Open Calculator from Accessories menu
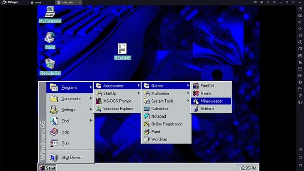The width and height of the screenshot is (304, 171). 166,109
